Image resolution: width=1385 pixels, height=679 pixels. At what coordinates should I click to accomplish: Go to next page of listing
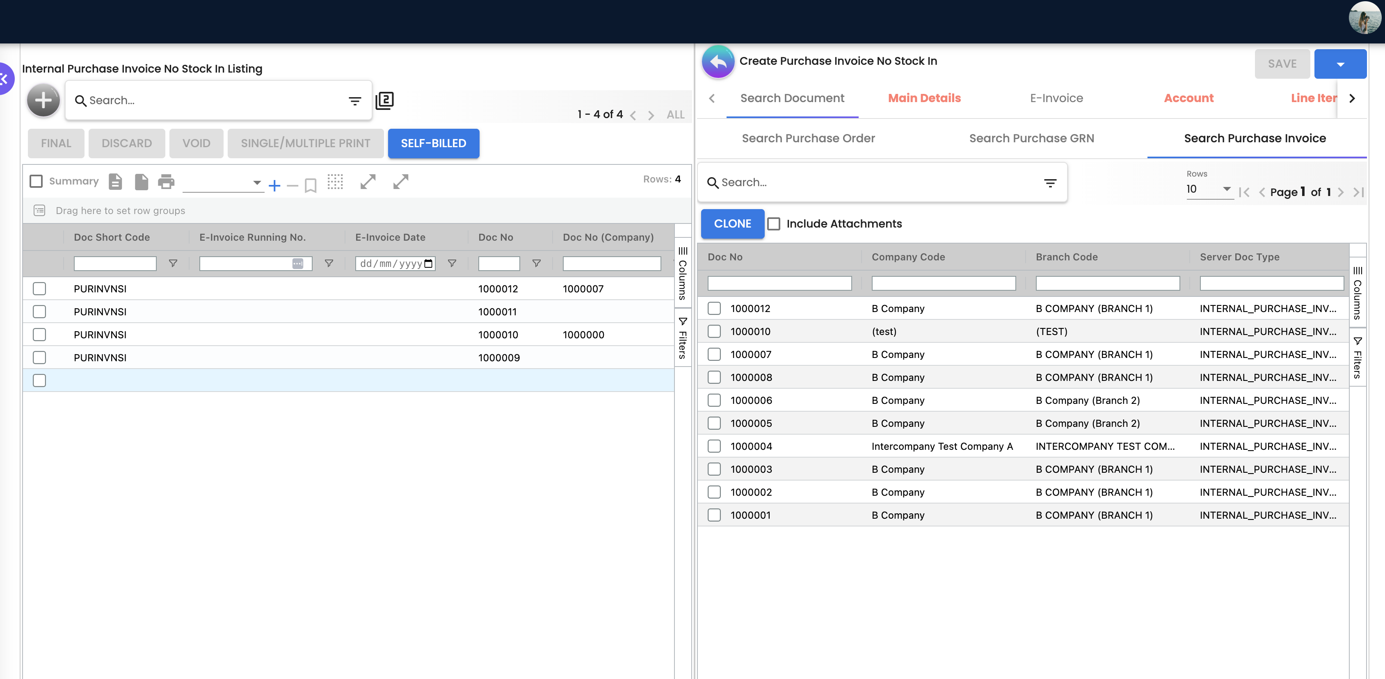(651, 115)
